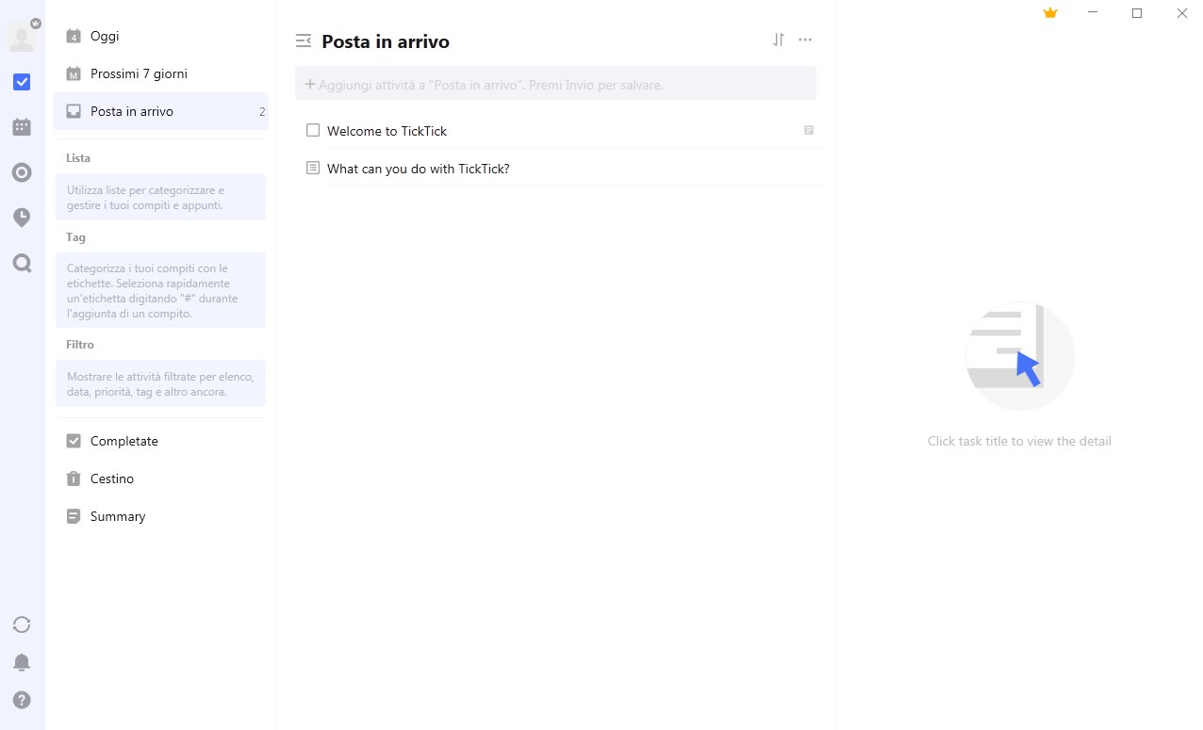Image resolution: width=1203 pixels, height=730 pixels.
Task: Open the notifications bell icon
Action: [22, 662]
